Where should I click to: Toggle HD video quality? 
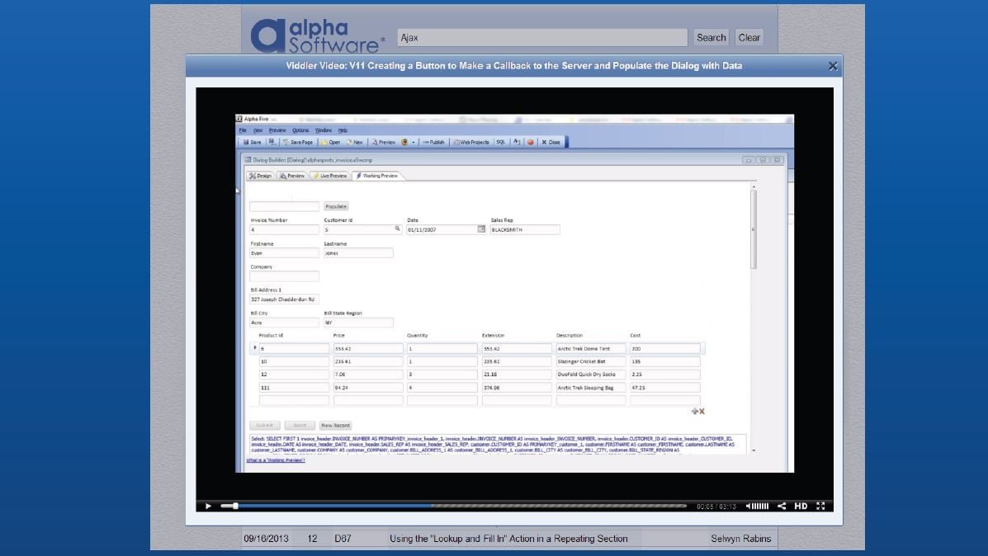[x=801, y=506]
